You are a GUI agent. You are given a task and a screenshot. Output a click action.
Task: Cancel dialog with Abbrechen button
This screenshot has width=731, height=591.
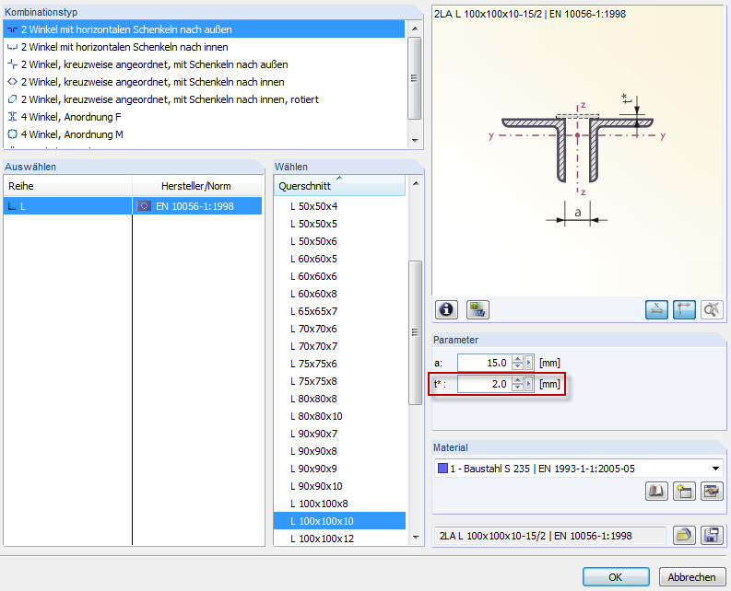click(692, 577)
